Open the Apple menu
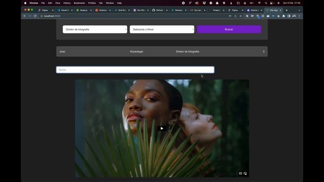 [25, 3]
